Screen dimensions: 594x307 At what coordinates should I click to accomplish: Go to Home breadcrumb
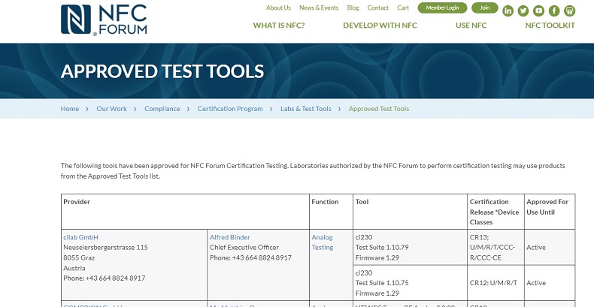70,109
